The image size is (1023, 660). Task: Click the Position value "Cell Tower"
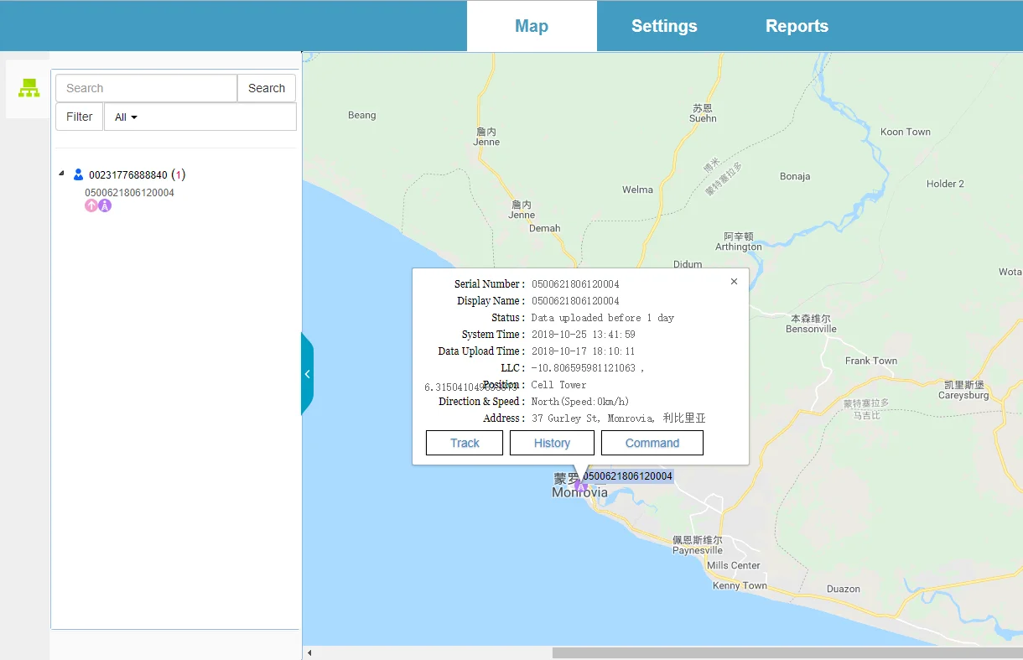click(559, 385)
